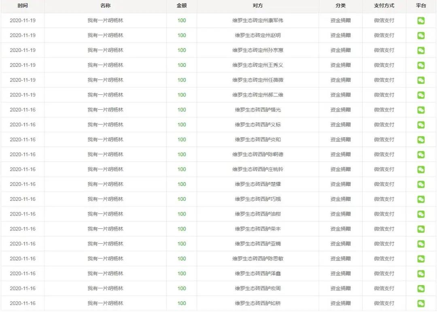Viewport: 437px width, 313px height.
Task: Select donor 维罗生态砖西胪泽鑫
Action: (x=258, y=273)
